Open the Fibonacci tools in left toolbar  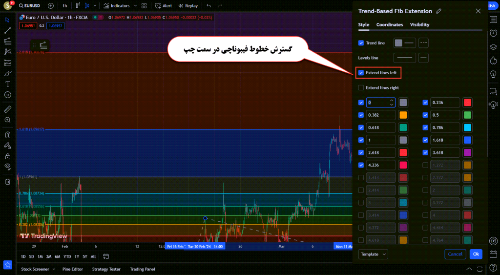click(x=8, y=41)
